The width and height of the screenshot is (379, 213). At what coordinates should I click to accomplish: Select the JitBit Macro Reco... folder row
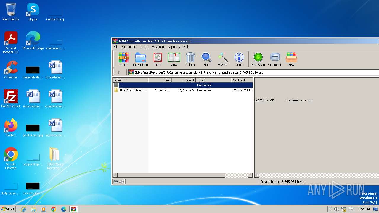click(x=183, y=90)
